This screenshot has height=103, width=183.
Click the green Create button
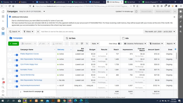pyautogui.click(x=13, y=44)
